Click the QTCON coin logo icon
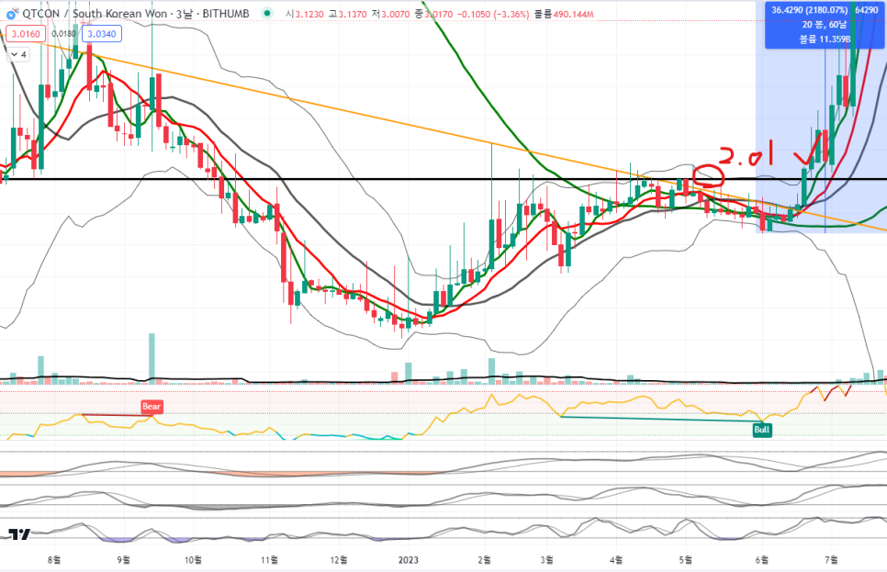Viewport: 887px width, 572px height. click(x=11, y=14)
